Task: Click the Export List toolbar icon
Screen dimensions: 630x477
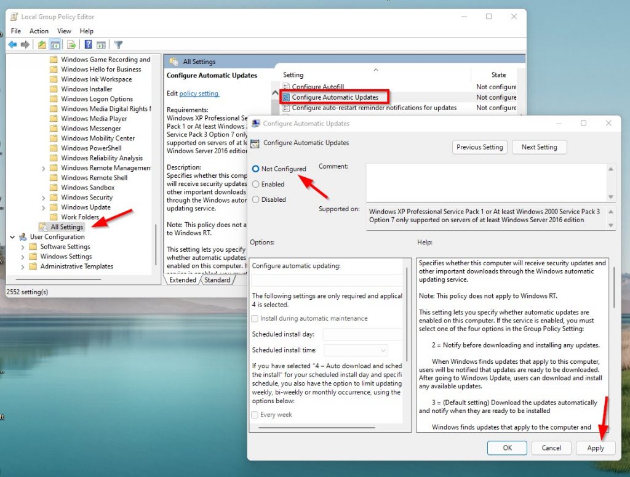Action: (x=71, y=44)
